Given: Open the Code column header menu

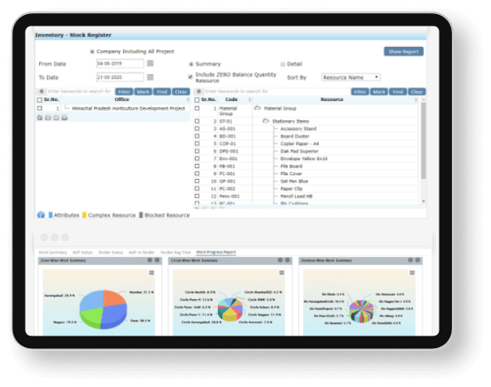Looking at the screenshot, I should (x=250, y=99).
